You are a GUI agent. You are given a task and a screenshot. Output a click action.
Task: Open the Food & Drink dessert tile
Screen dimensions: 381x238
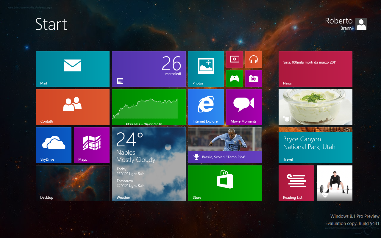click(316, 107)
